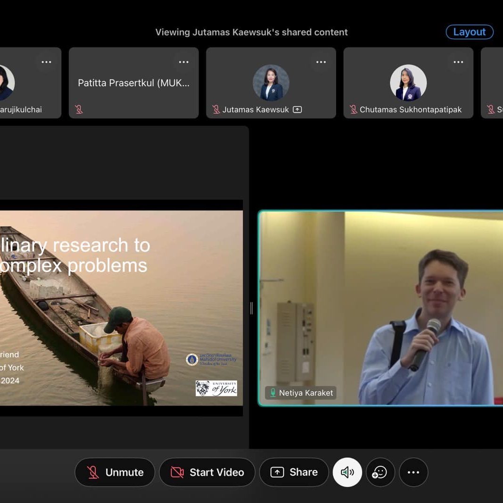Click sharing indicator beside Jutamas Kaewsuk
This screenshot has height=503, width=503.
coord(297,109)
